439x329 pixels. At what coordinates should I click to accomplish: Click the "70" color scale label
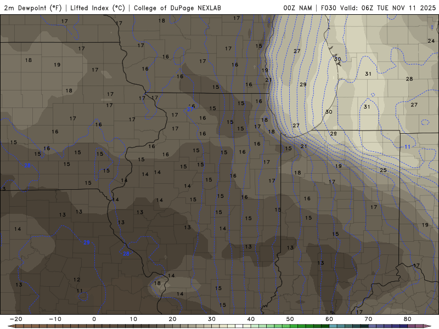point(368,319)
